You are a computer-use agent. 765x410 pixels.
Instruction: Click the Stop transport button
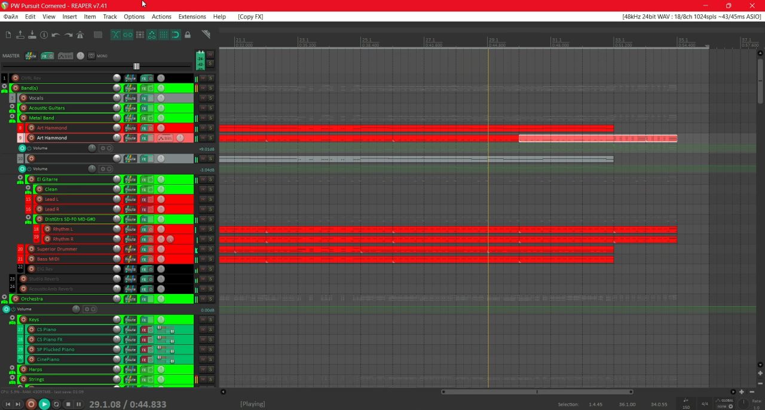pos(68,404)
